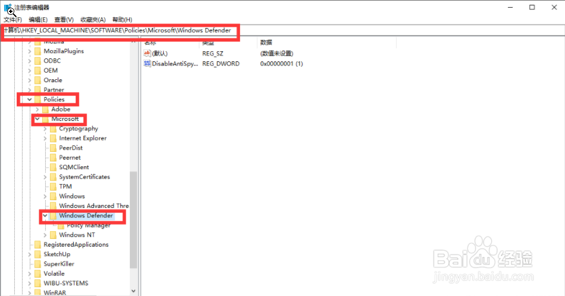Click the (数值未设置) data cell
Screen dimensions: 565x296
pyautogui.click(x=277, y=54)
